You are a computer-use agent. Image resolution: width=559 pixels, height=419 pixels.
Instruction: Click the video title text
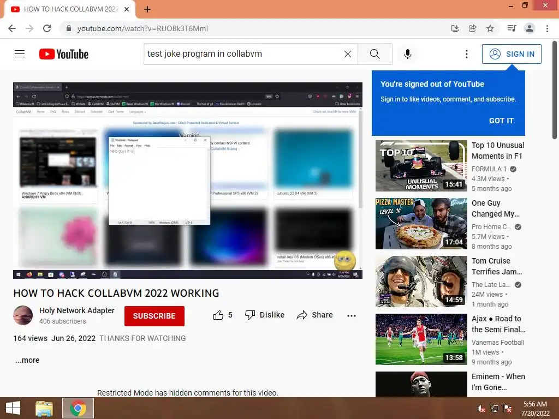[116, 293]
